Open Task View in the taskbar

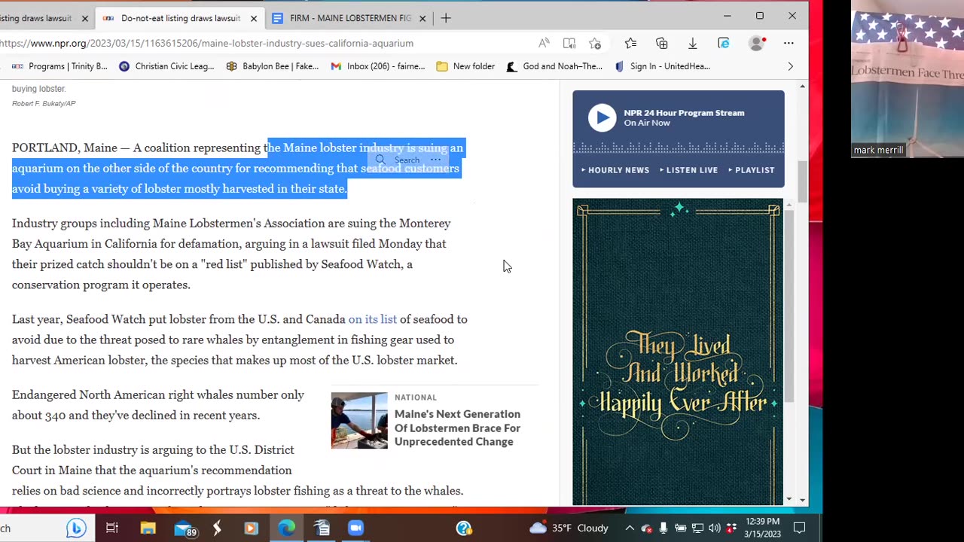pyautogui.click(x=111, y=528)
